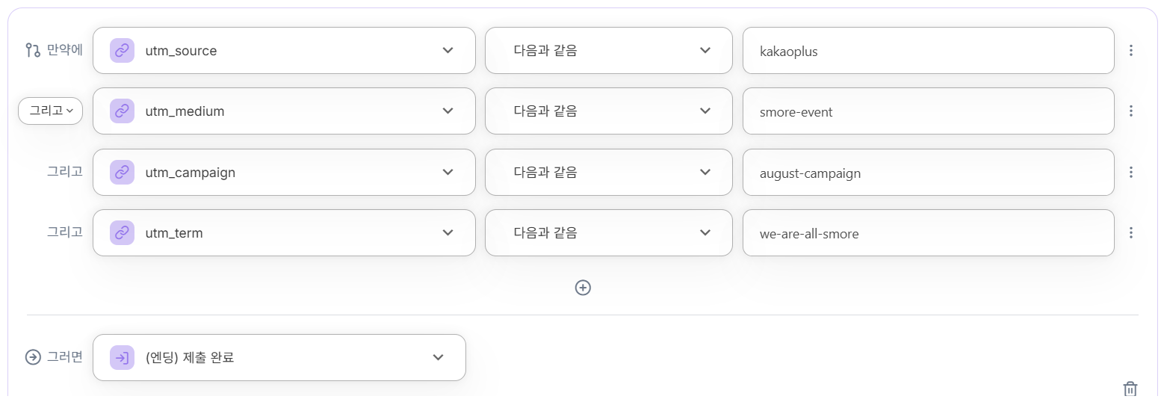
Task: Expand the utm_term field selector
Action: point(447,233)
